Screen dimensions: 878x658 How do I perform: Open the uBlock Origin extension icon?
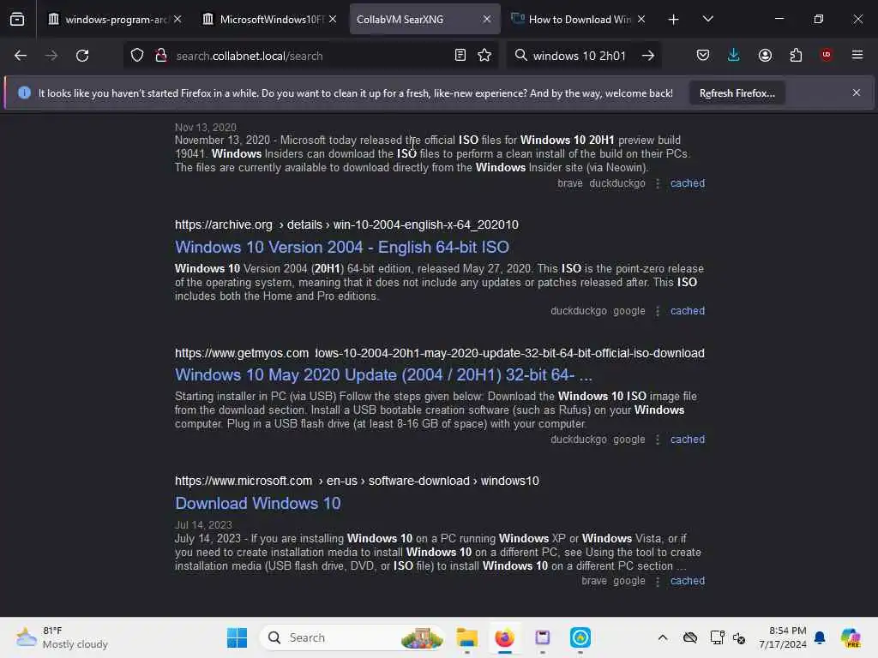click(826, 55)
